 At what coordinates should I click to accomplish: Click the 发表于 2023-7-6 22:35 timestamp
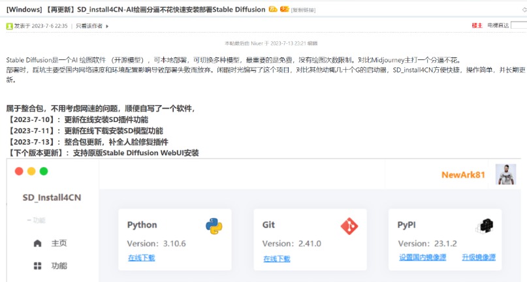tap(40, 26)
